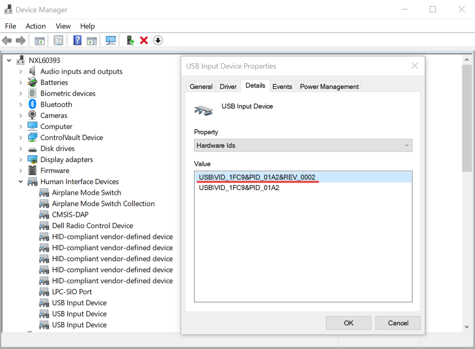The height and width of the screenshot is (349, 475).
Task: Switch to the General tab
Action: 201,87
